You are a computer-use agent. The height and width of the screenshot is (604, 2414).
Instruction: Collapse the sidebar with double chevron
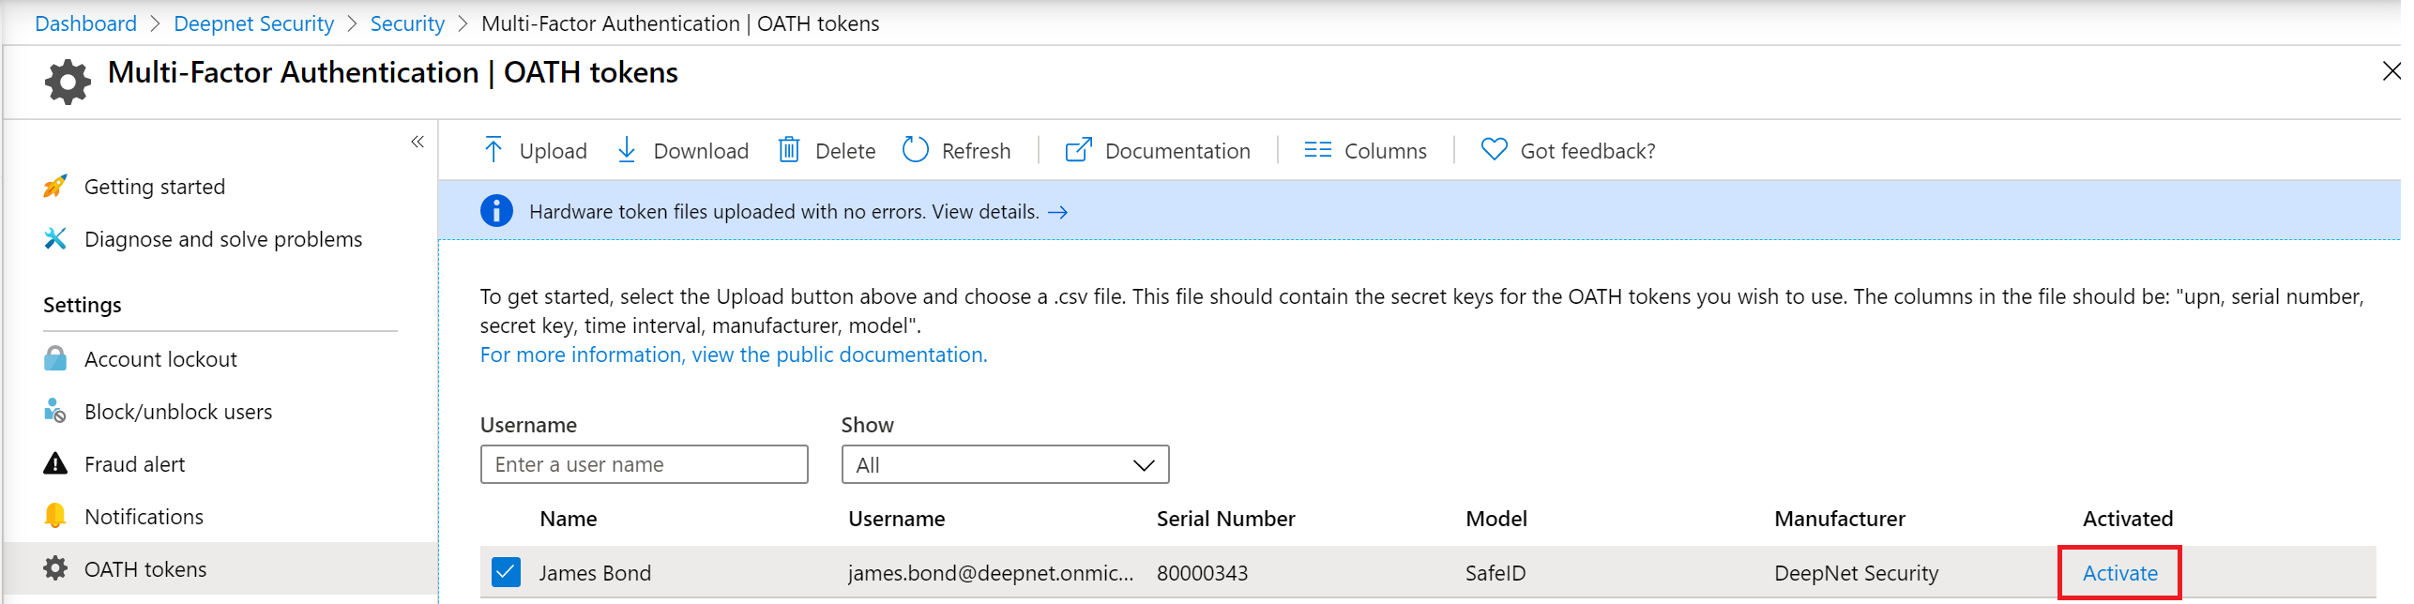pyautogui.click(x=418, y=142)
